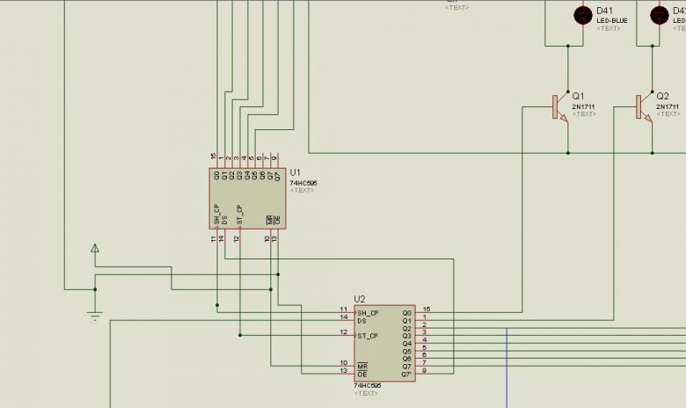
Task: Select the Q0 pin 15 on U2
Action: point(423,312)
